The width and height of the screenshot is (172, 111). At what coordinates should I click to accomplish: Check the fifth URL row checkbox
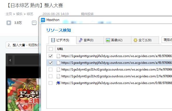coord(51,83)
